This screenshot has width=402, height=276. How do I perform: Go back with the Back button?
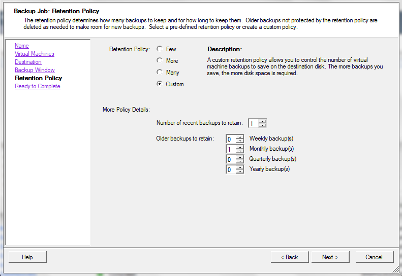(290, 257)
